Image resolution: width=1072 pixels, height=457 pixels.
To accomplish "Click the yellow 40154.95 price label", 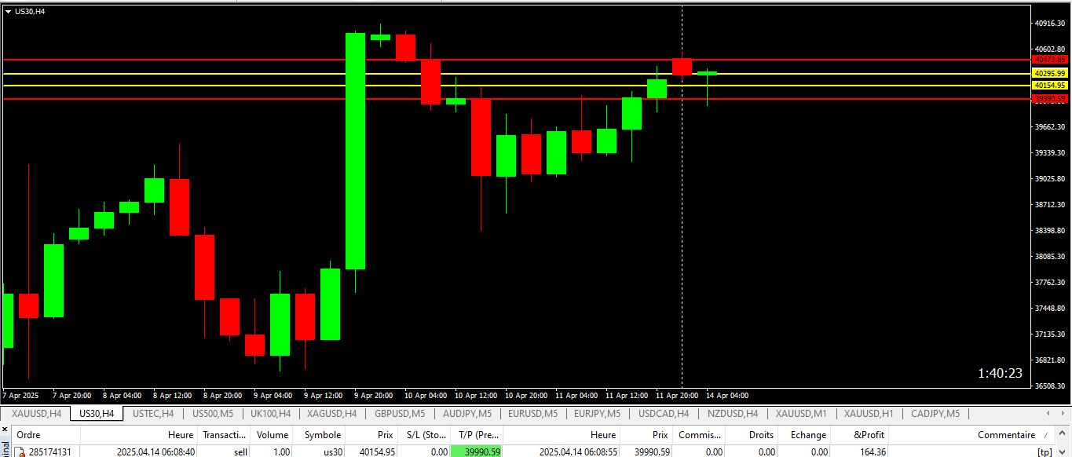I will tap(1050, 85).
